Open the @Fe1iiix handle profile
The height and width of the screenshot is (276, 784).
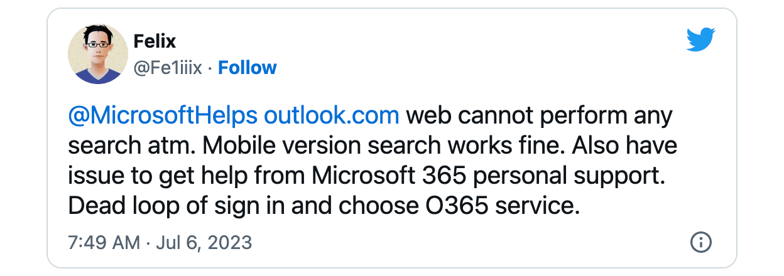(168, 68)
